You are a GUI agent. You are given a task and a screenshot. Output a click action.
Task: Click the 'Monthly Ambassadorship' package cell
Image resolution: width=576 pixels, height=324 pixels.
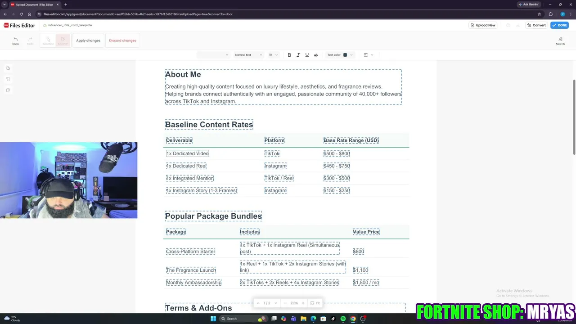(193, 283)
